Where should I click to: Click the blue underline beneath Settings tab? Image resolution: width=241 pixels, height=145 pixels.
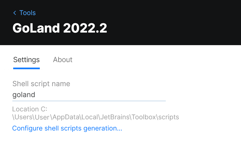pyautogui.click(x=26, y=68)
